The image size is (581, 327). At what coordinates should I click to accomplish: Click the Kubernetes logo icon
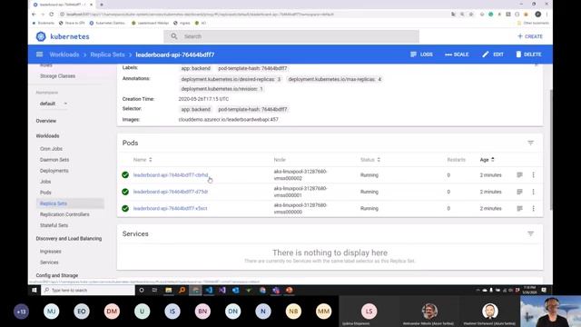(41, 36)
